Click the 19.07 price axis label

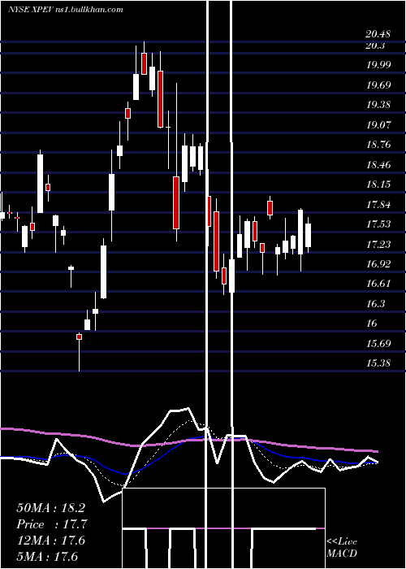[378, 125]
